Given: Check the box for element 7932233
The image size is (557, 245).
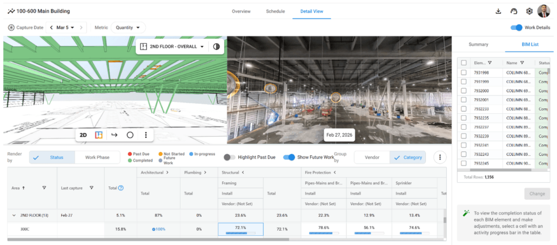Looking at the screenshot, I should pos(464,109).
